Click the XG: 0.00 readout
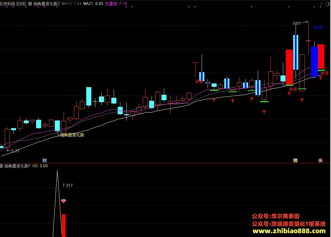 tap(40, 166)
